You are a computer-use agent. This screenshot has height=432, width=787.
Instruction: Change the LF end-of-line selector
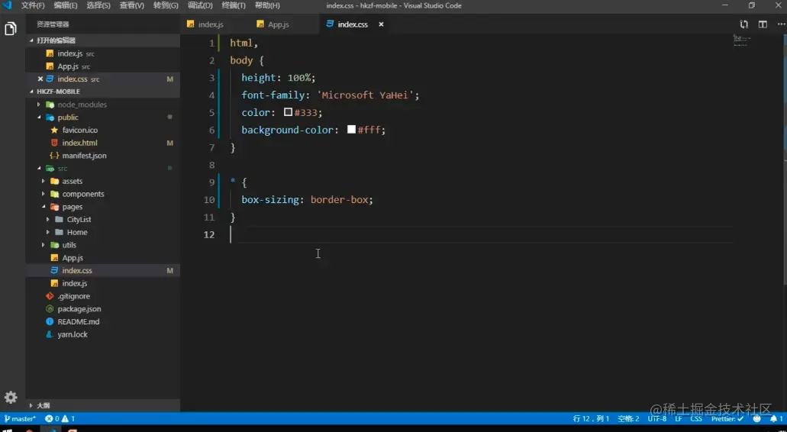678,418
